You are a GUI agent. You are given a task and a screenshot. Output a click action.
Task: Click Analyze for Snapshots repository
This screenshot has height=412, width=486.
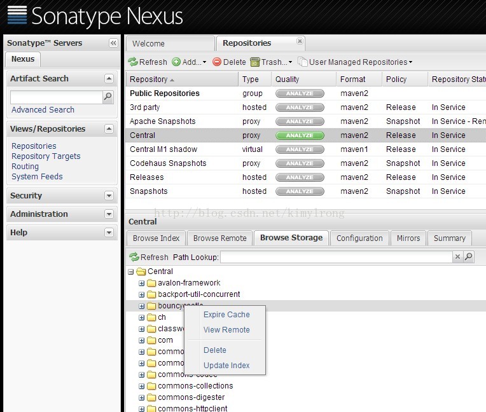[x=300, y=191]
